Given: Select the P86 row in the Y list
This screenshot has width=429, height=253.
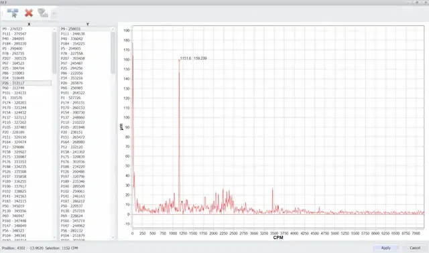Looking at the screenshot, I should (85, 73).
